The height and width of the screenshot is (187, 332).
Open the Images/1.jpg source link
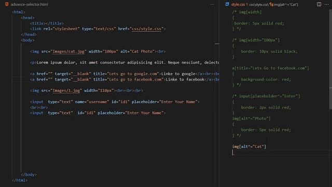[66, 90]
